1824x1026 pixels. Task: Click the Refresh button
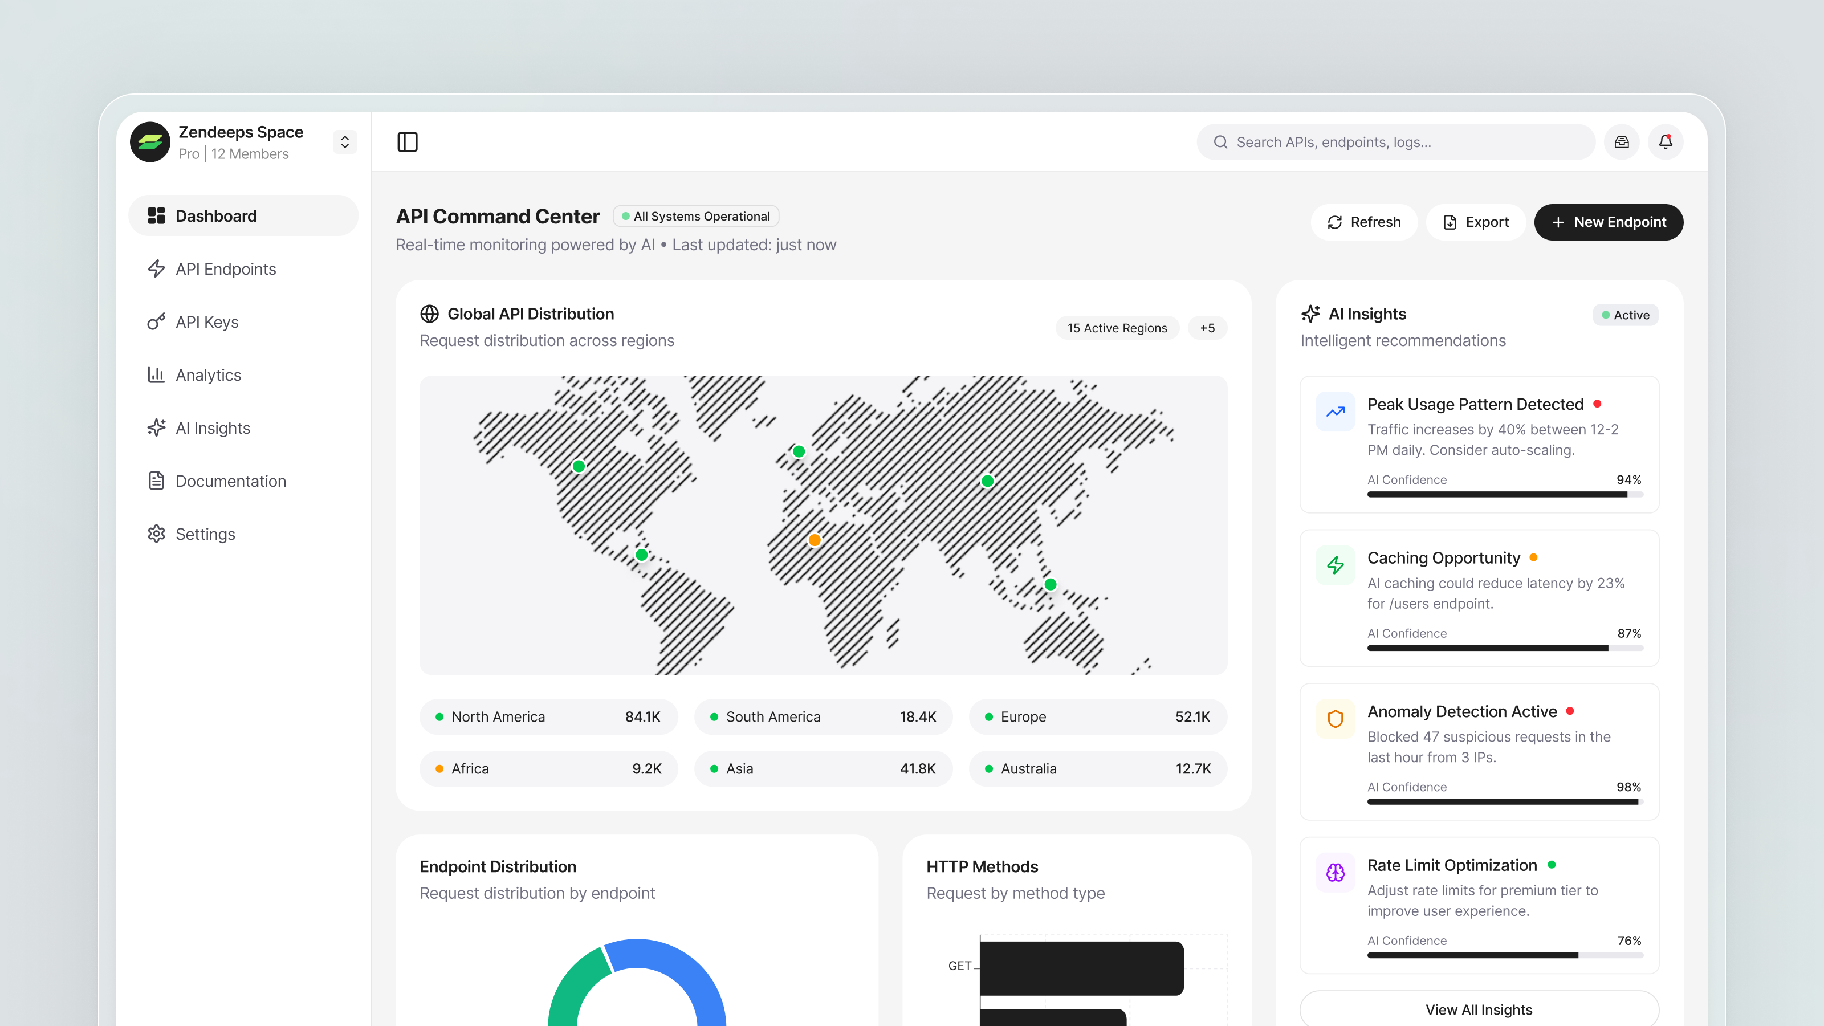(1364, 222)
